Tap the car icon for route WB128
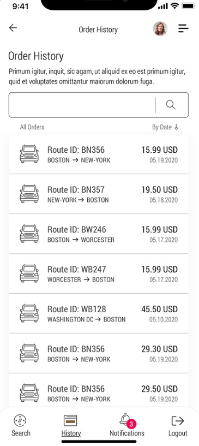Image resolution: width=199 pixels, height=446 pixels. coord(29,313)
